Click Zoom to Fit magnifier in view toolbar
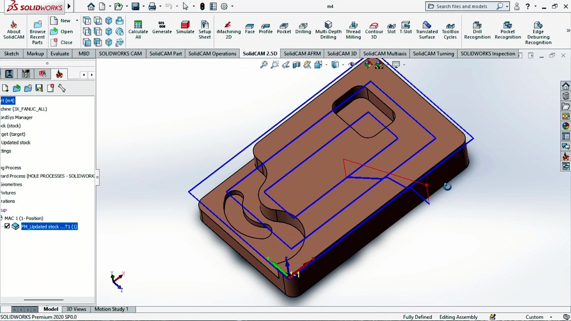This screenshot has height=321, width=571. point(264,65)
